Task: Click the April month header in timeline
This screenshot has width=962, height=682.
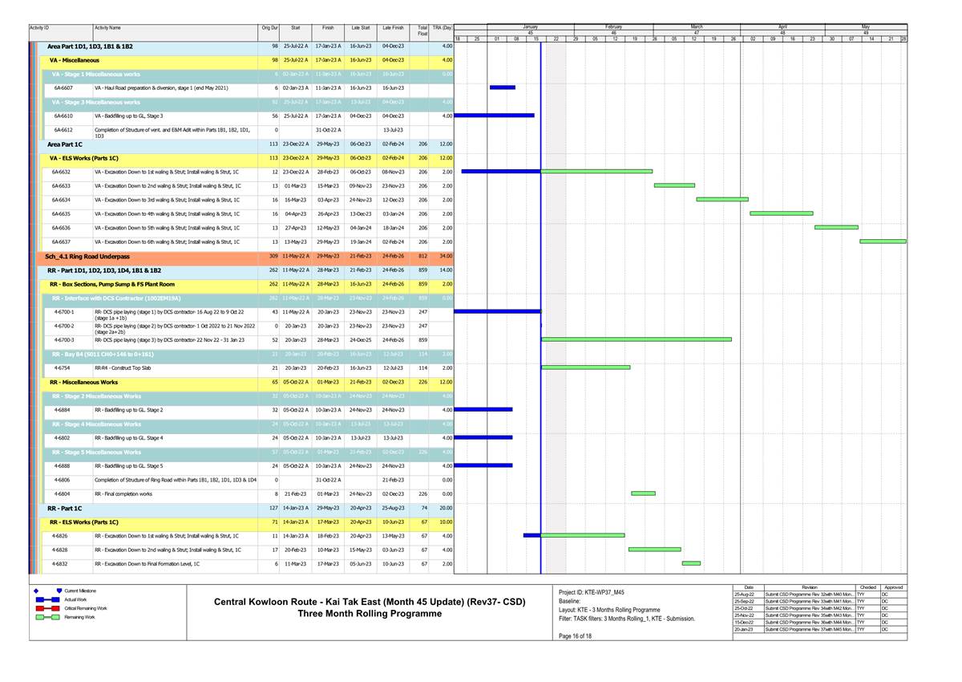Action: pyautogui.click(x=782, y=26)
